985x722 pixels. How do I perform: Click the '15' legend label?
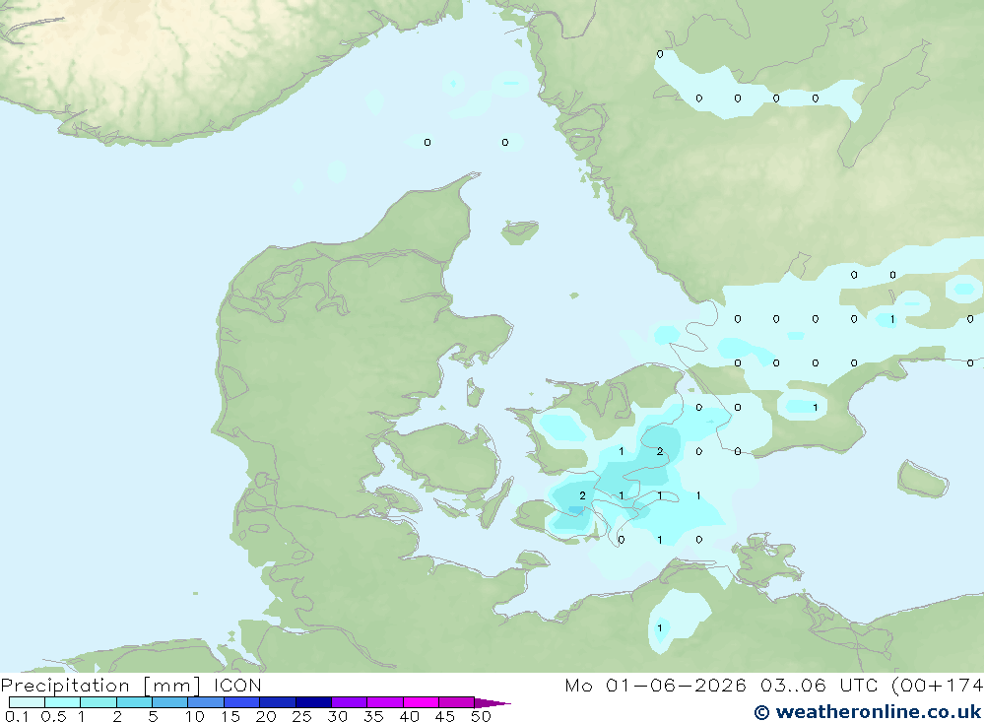tap(230, 716)
